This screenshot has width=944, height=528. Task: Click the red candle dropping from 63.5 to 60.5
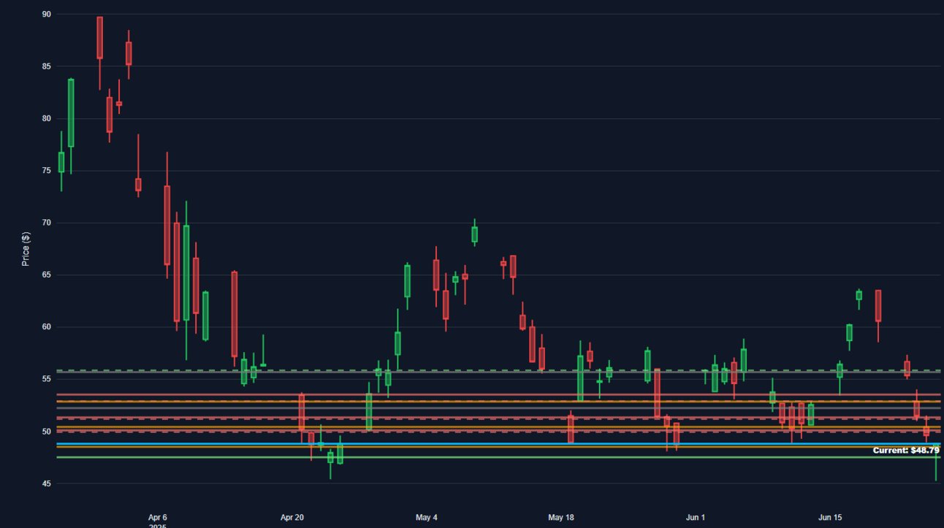(x=878, y=306)
